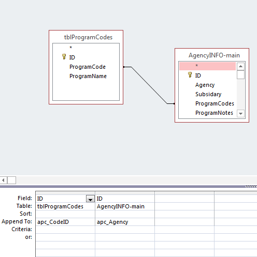
Task: Click the scroll up arrow in AgencyINFO-main list
Action: [x=240, y=66]
